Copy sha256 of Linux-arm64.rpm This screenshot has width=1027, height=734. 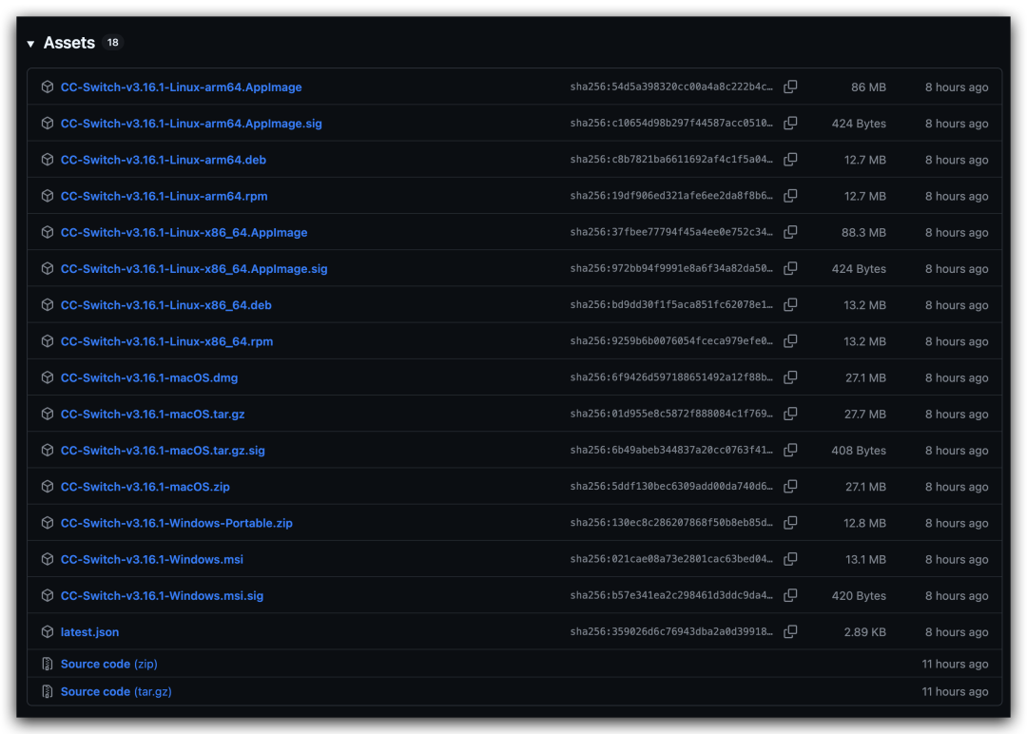[790, 196]
